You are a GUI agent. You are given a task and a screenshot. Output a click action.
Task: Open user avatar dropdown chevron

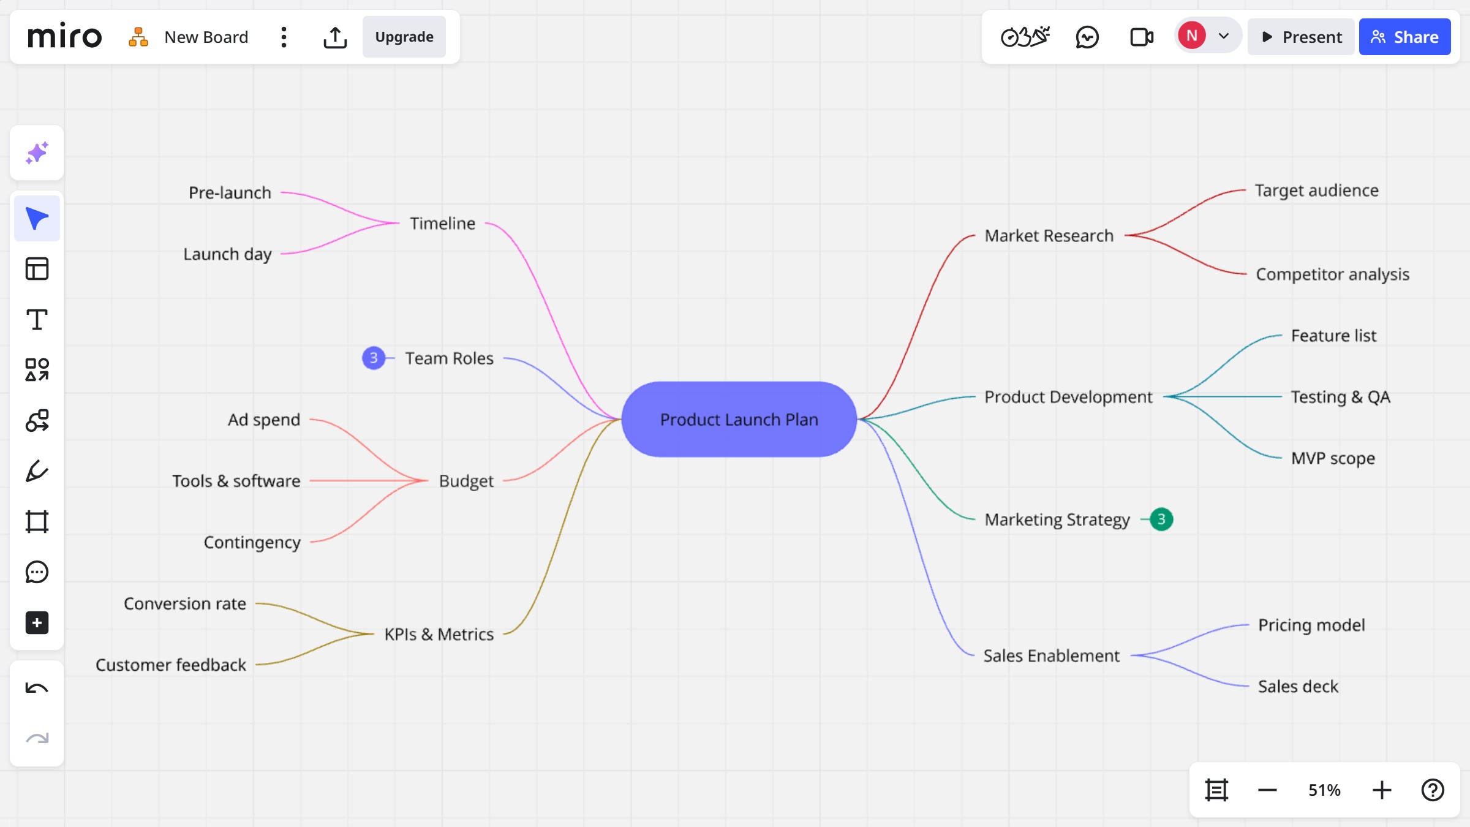point(1224,36)
